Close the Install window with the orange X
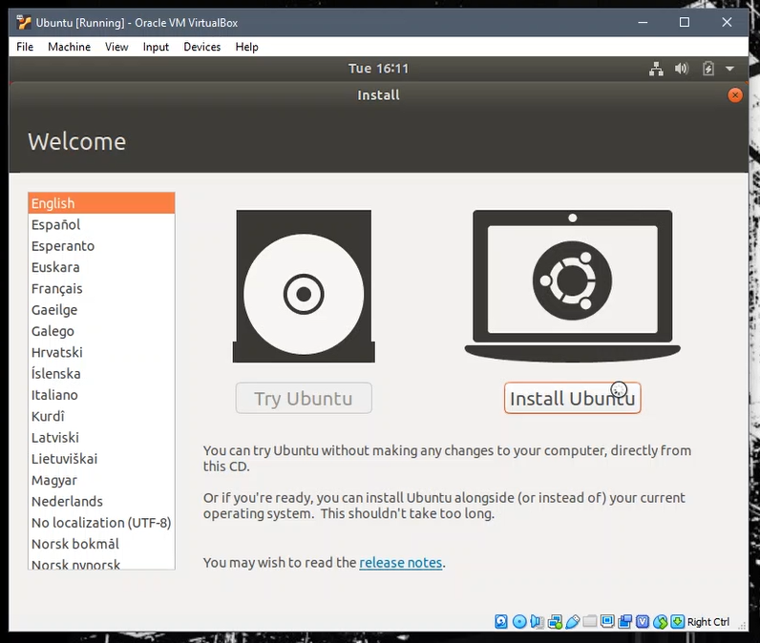This screenshot has width=760, height=643. click(x=735, y=94)
